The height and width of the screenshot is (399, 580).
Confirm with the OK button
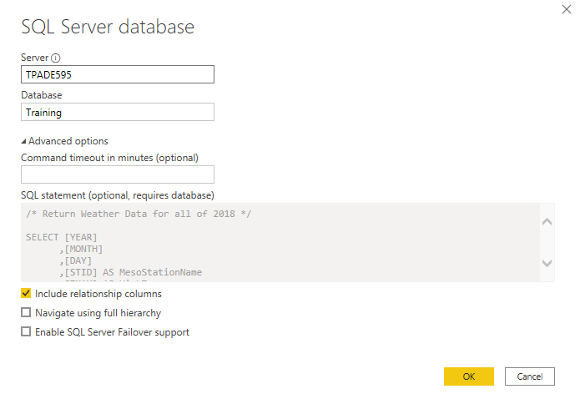click(469, 376)
